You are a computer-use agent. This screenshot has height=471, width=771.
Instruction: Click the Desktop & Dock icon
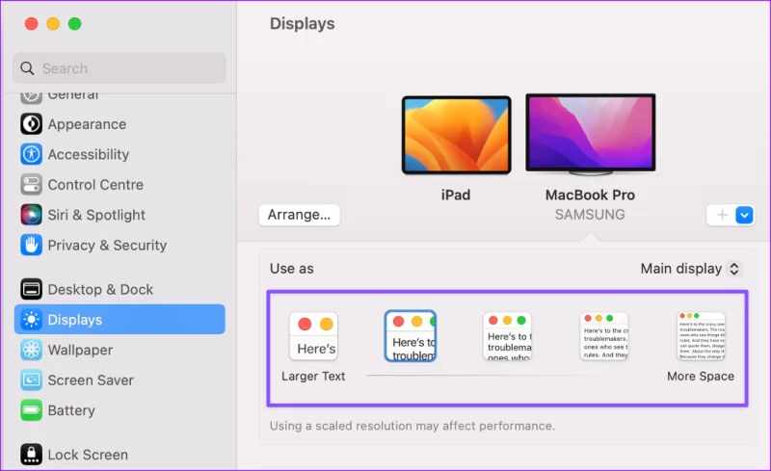(x=31, y=289)
